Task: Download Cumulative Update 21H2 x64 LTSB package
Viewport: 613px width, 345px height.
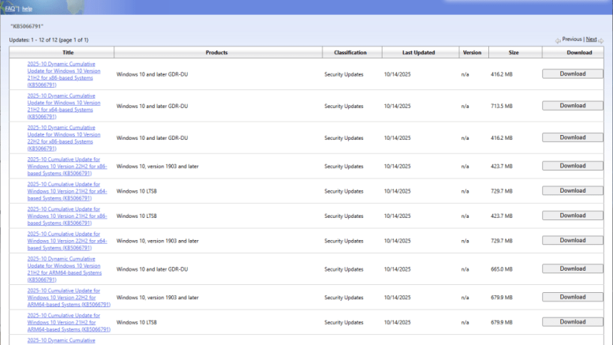Action: point(572,190)
